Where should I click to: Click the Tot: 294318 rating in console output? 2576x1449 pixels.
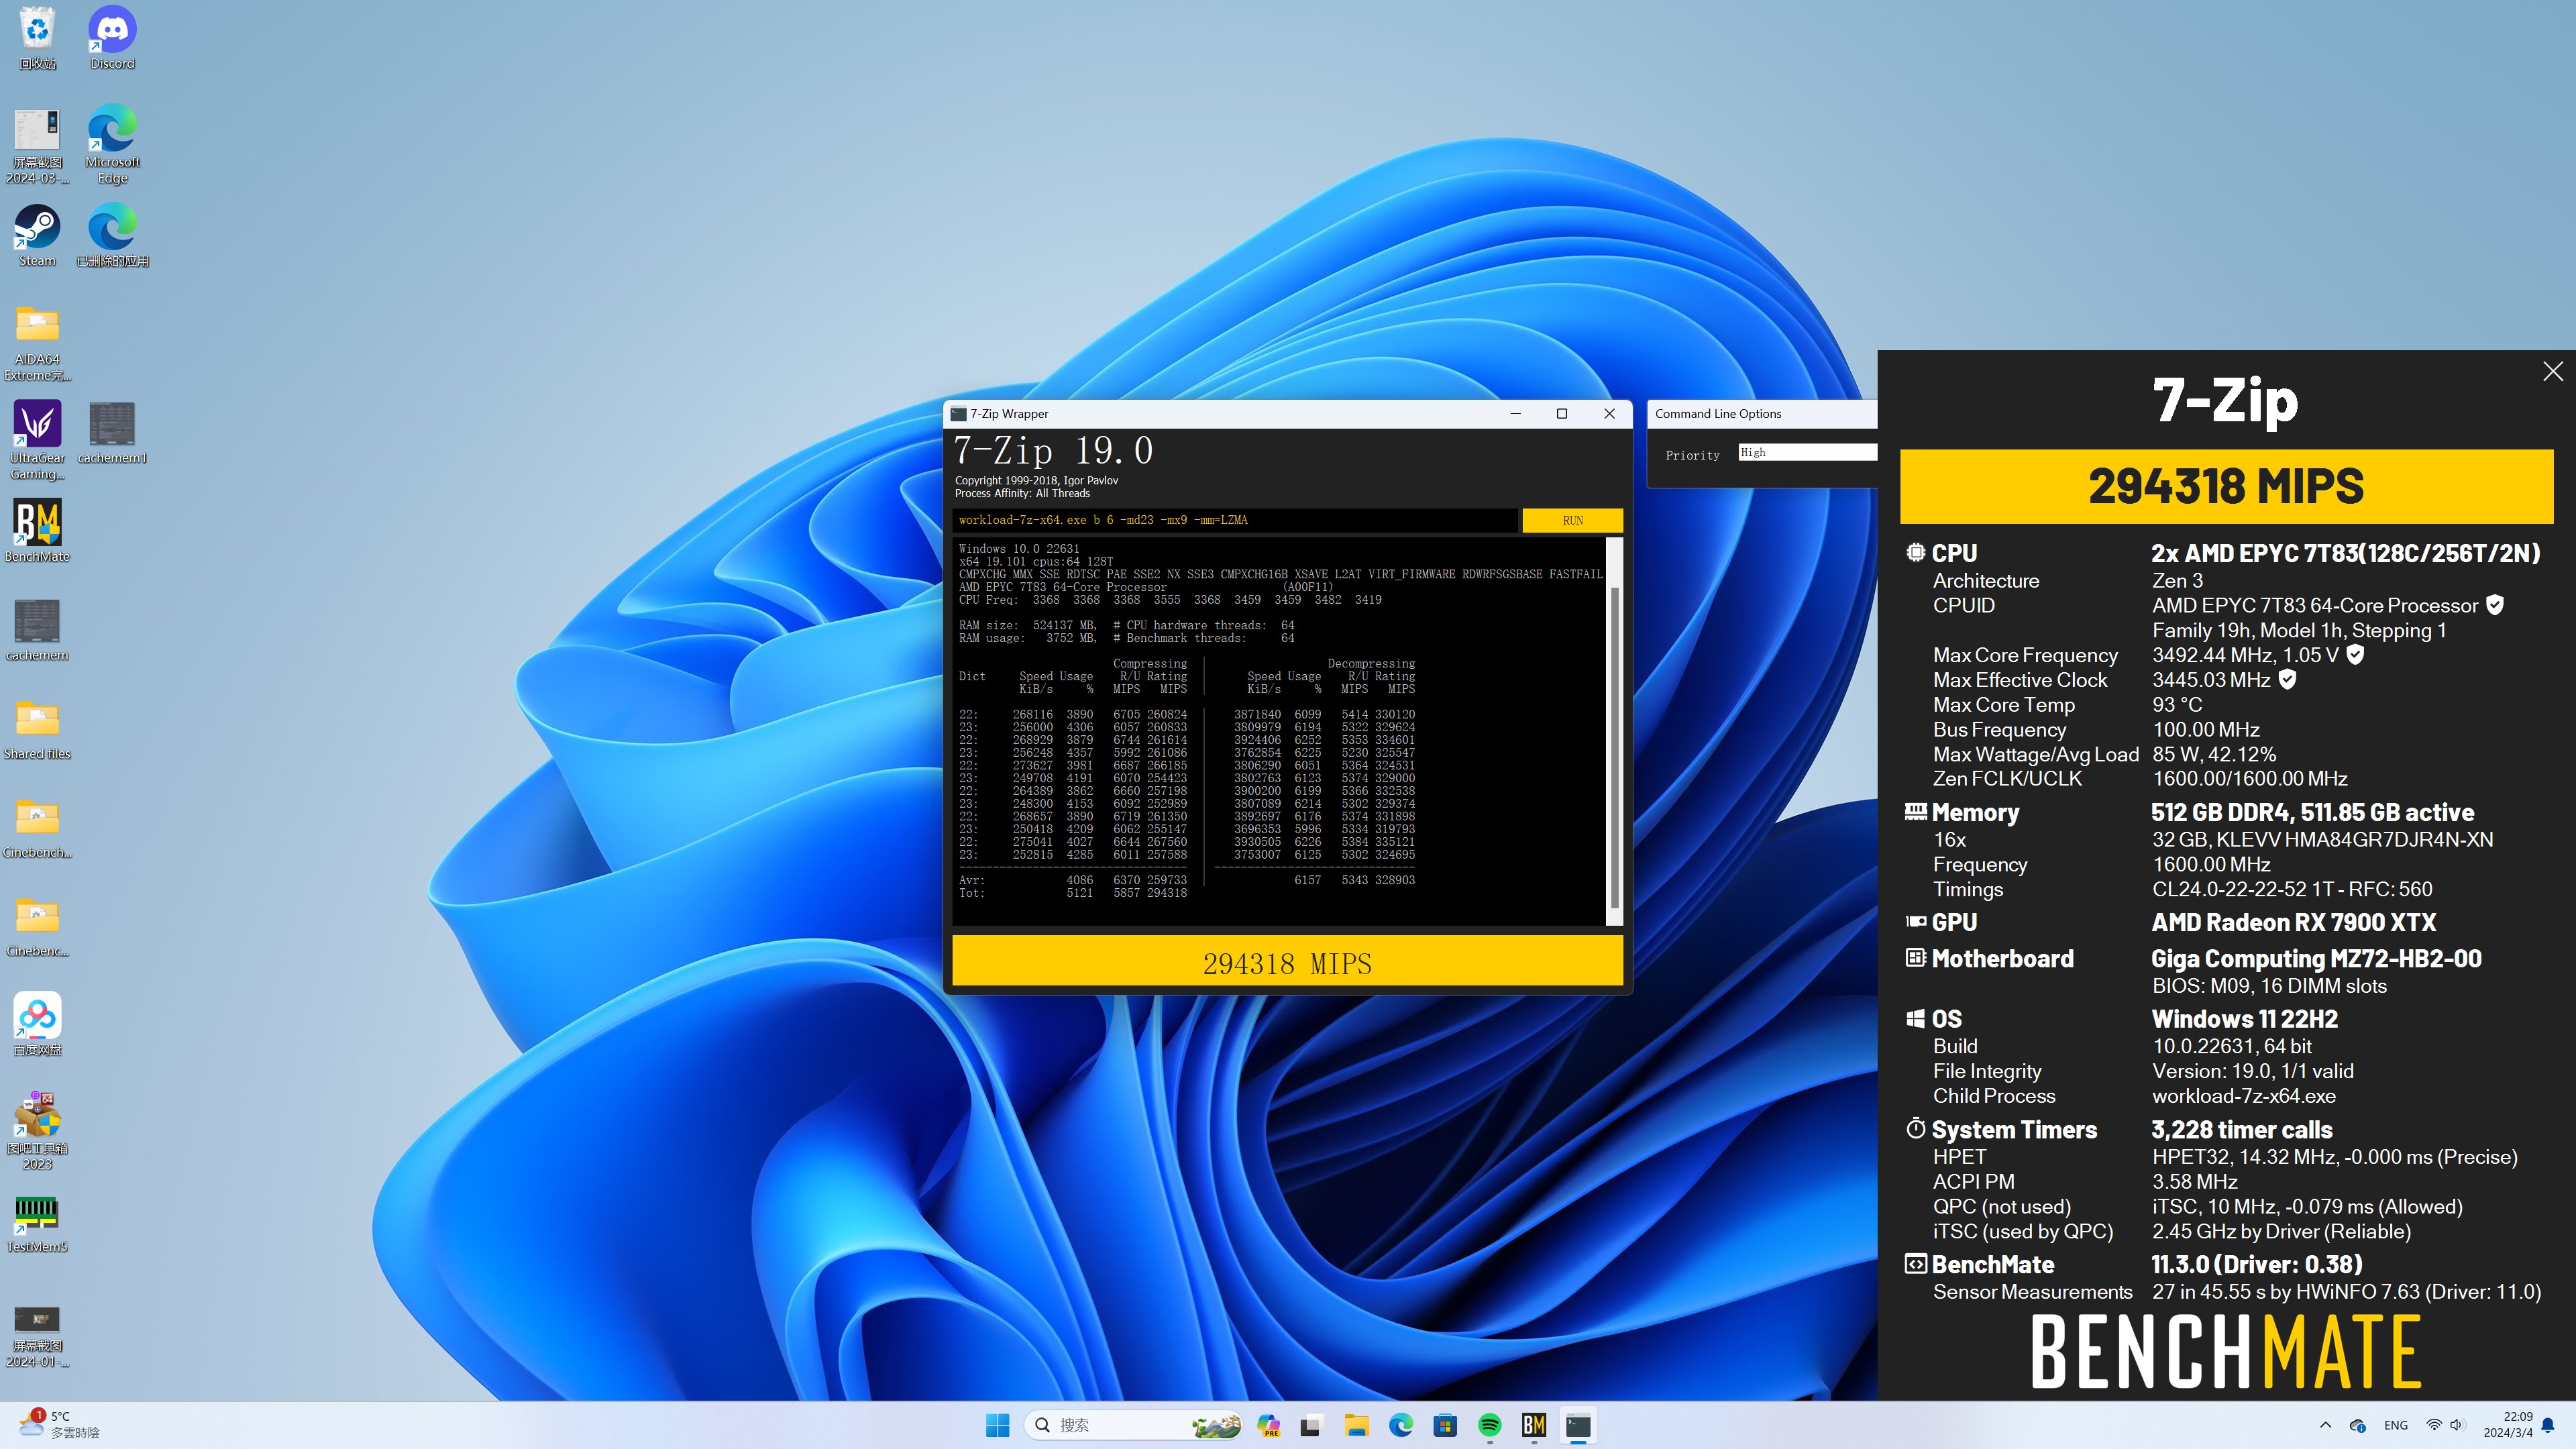point(1167,893)
